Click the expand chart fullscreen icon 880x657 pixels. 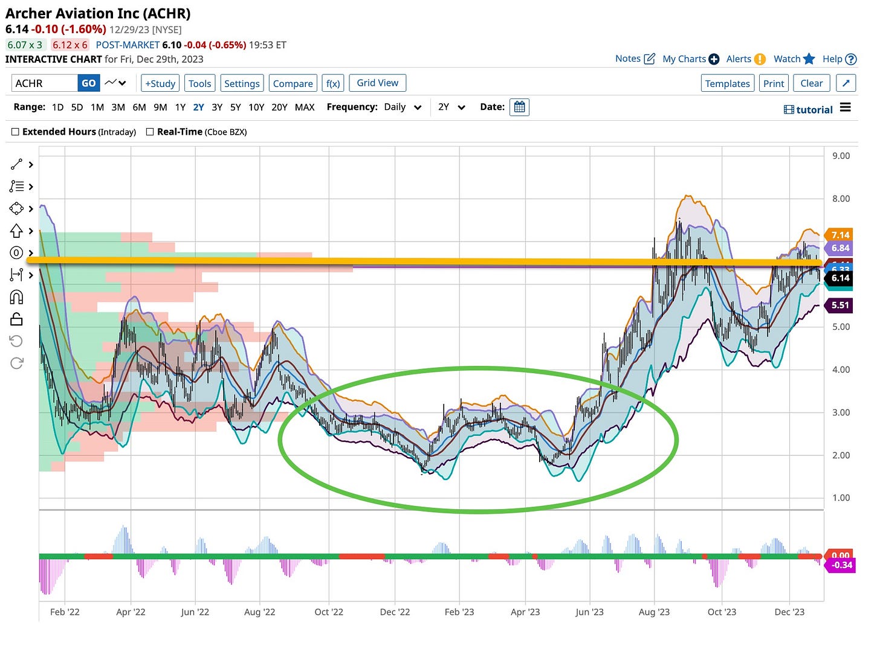pos(846,83)
